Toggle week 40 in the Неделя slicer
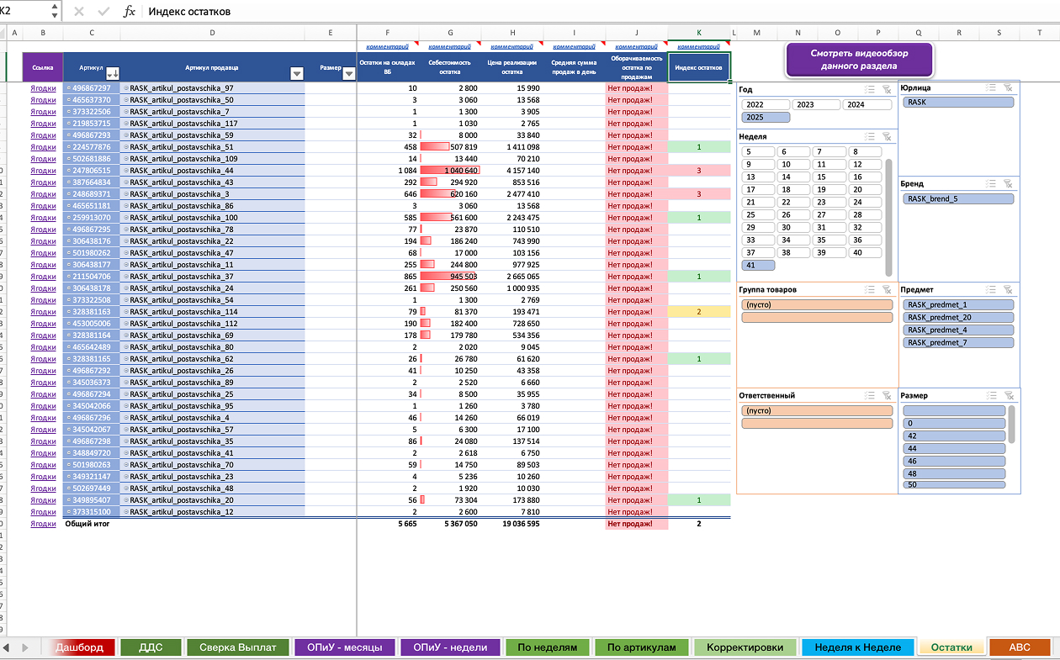 tap(866, 252)
